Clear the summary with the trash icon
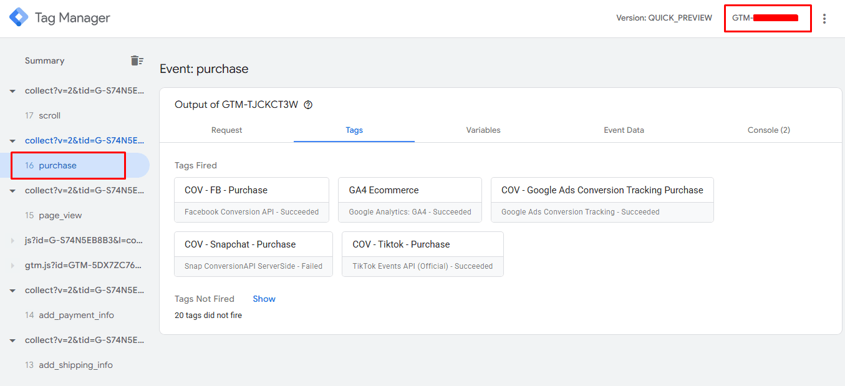This screenshot has height=386, width=845. 137,60
